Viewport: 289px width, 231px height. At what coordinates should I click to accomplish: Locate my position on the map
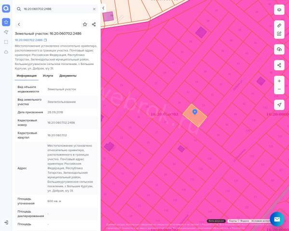[x=279, y=105]
